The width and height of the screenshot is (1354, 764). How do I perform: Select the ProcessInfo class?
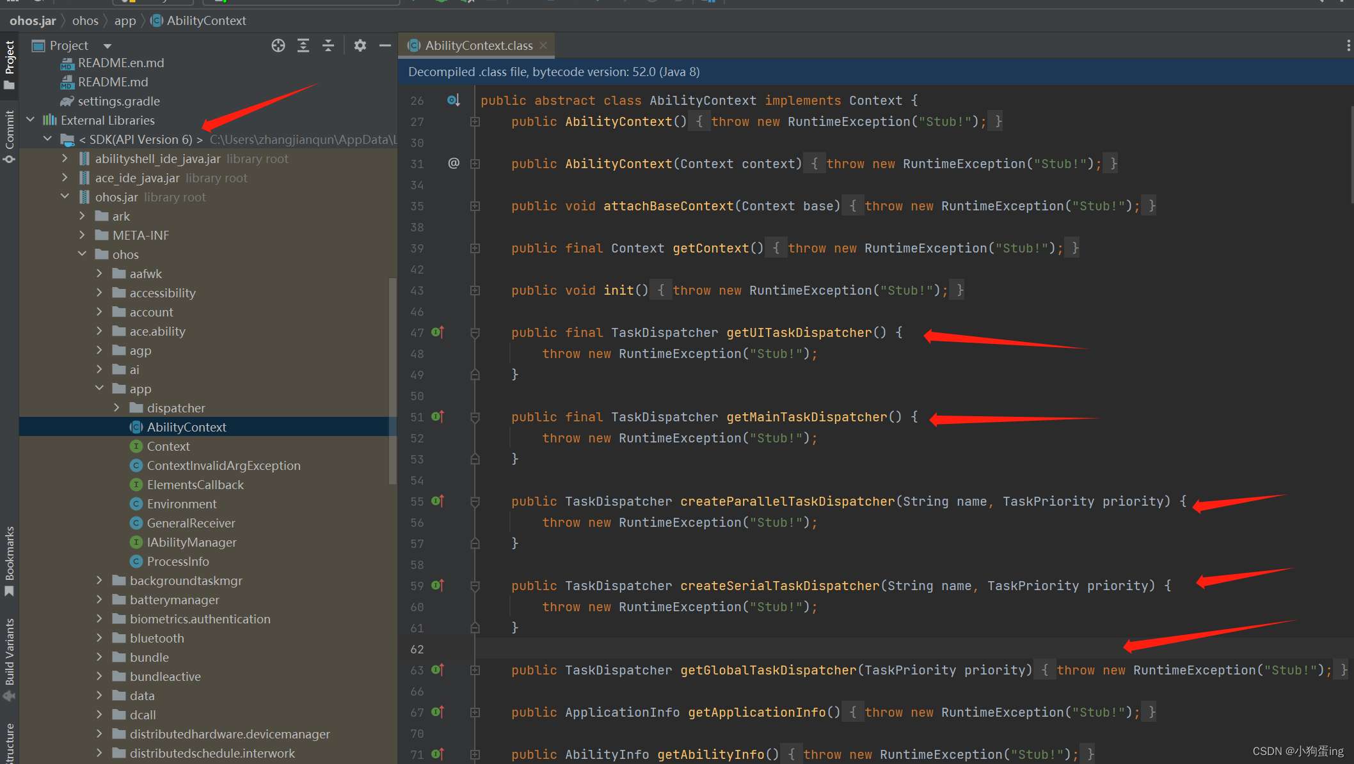tap(178, 561)
